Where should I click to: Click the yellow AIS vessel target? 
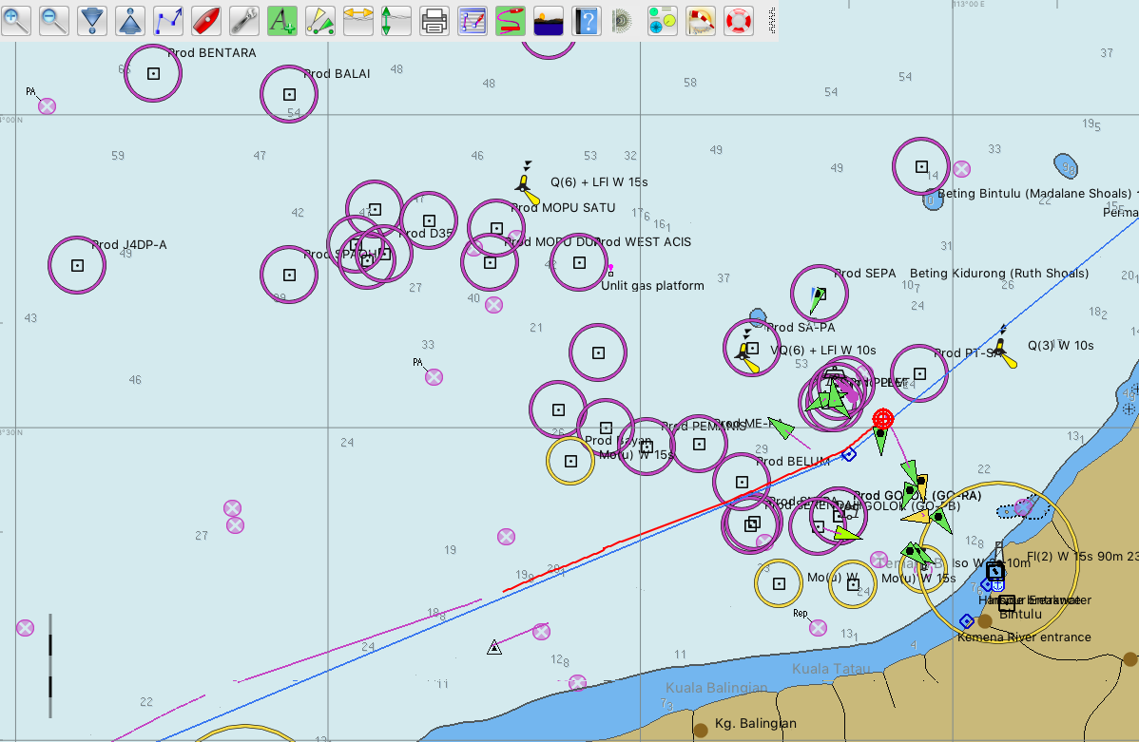click(x=916, y=517)
